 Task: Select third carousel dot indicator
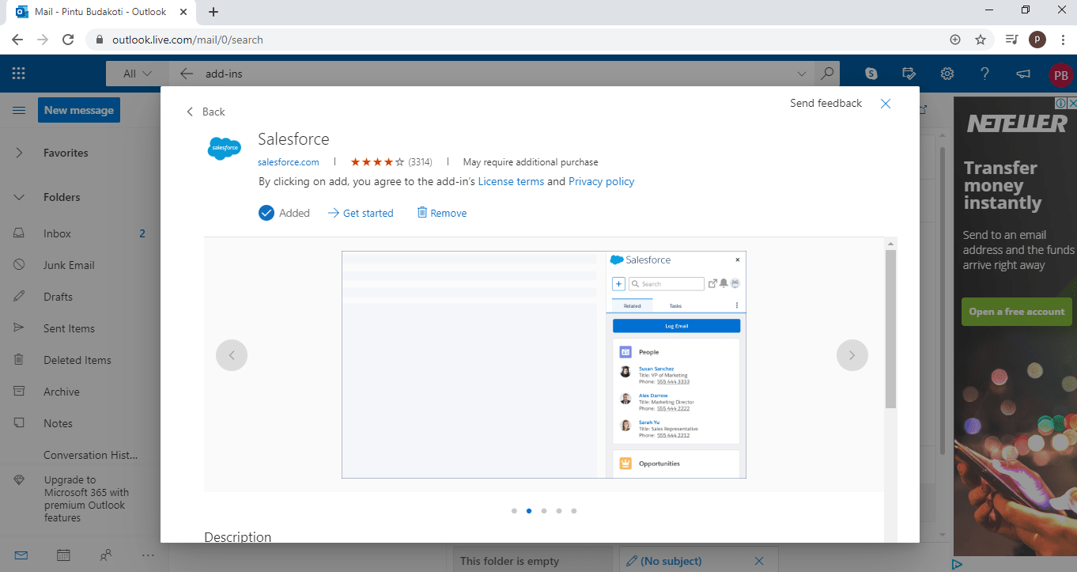point(544,511)
